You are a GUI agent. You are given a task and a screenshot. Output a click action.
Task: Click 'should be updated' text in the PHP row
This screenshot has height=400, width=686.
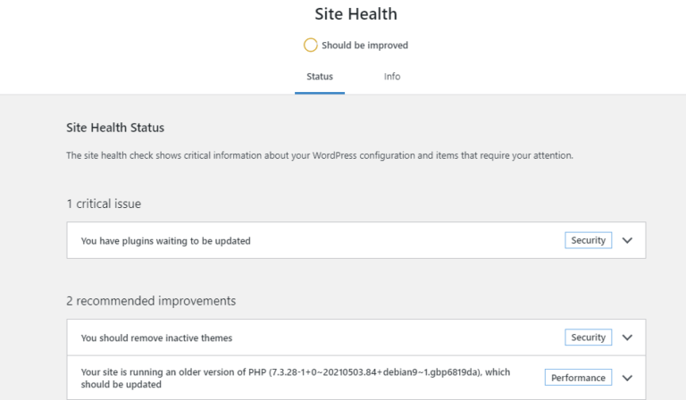click(121, 384)
